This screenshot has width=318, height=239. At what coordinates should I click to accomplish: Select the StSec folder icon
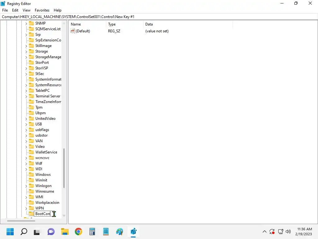[31, 73]
